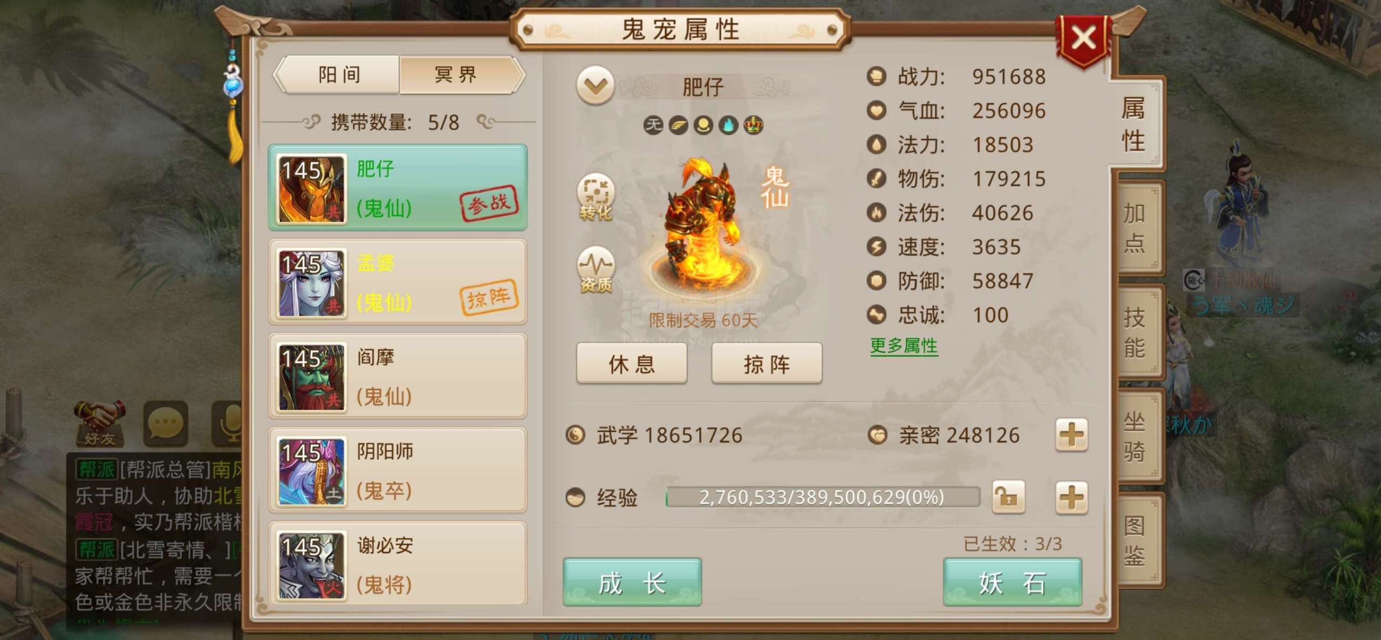Screen dimensions: 1381x640
Task: Expand 更多属性 more attributes
Action: pyautogui.click(x=904, y=346)
